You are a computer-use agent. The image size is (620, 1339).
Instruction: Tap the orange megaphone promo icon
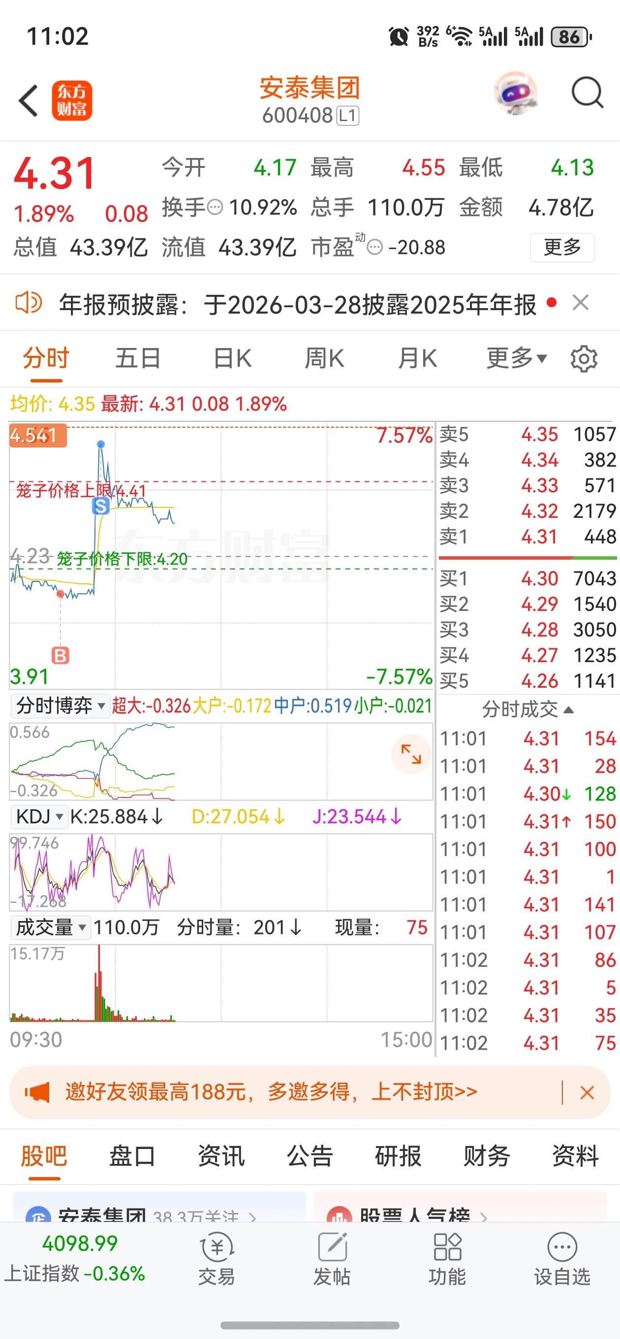[37, 1092]
